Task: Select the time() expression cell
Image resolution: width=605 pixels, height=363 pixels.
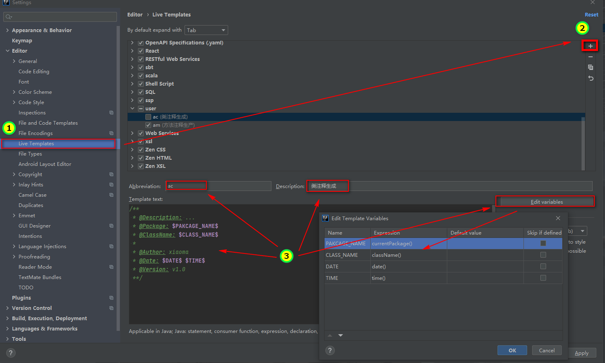Action: (409, 278)
